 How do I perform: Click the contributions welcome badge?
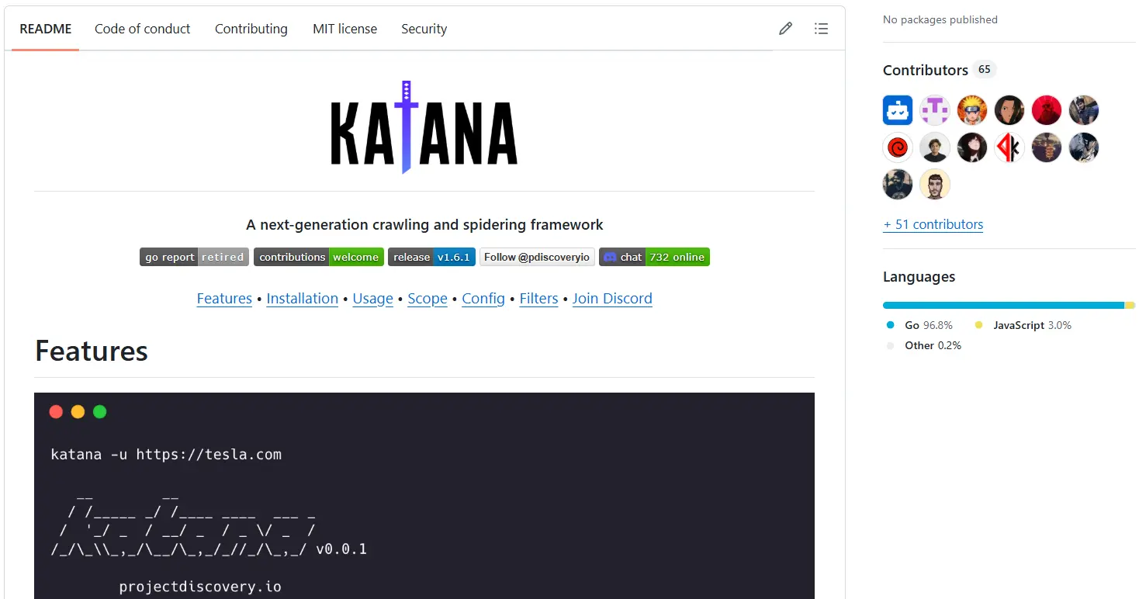(x=319, y=257)
